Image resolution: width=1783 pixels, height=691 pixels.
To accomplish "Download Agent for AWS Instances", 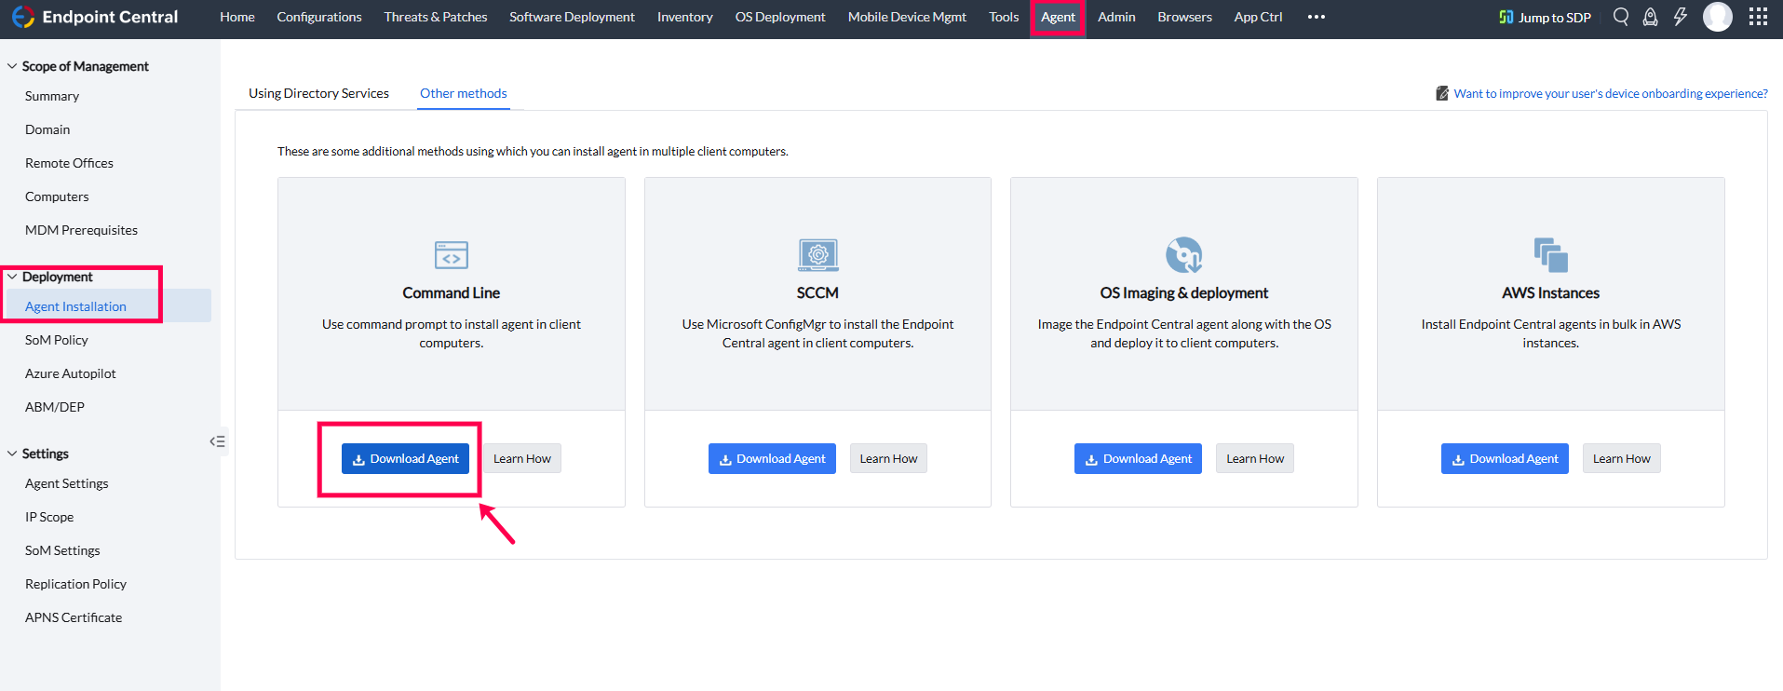I will tap(1505, 458).
